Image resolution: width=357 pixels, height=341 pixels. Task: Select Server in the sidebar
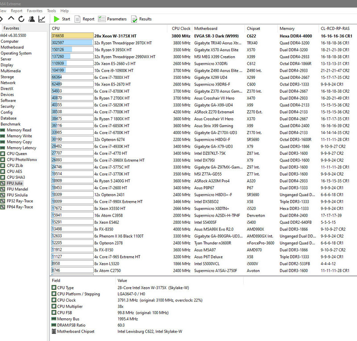6,59
